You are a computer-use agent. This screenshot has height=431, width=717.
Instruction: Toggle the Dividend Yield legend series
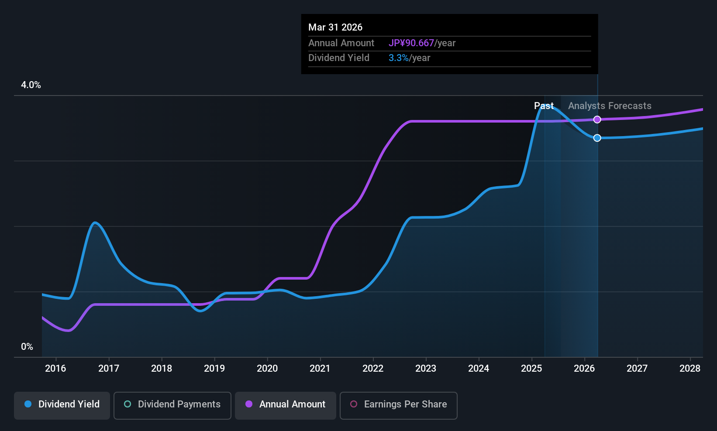(x=62, y=405)
